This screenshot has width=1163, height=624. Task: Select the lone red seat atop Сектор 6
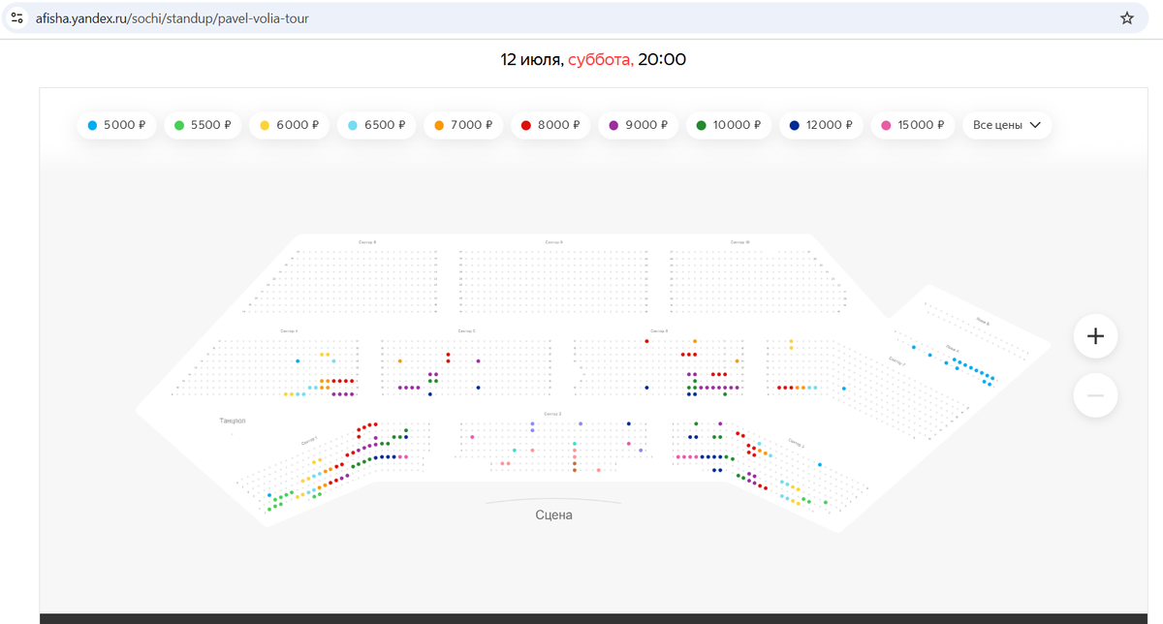[x=646, y=341]
